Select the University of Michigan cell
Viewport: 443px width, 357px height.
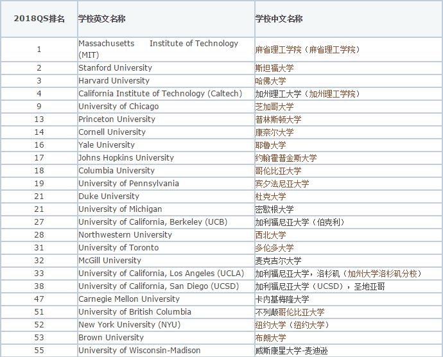(x=166, y=209)
